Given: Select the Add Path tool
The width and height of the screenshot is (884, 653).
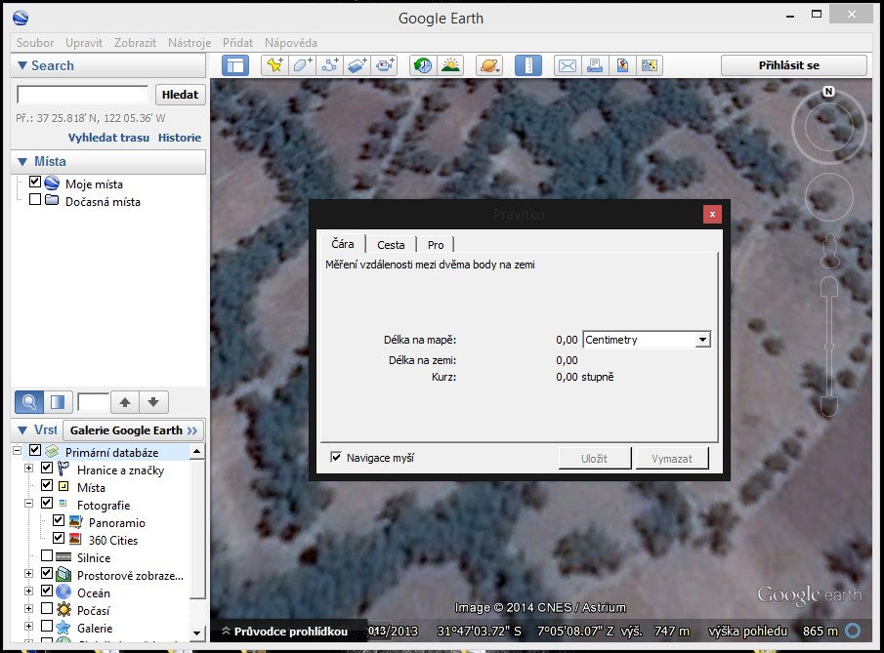Looking at the screenshot, I should 330,65.
